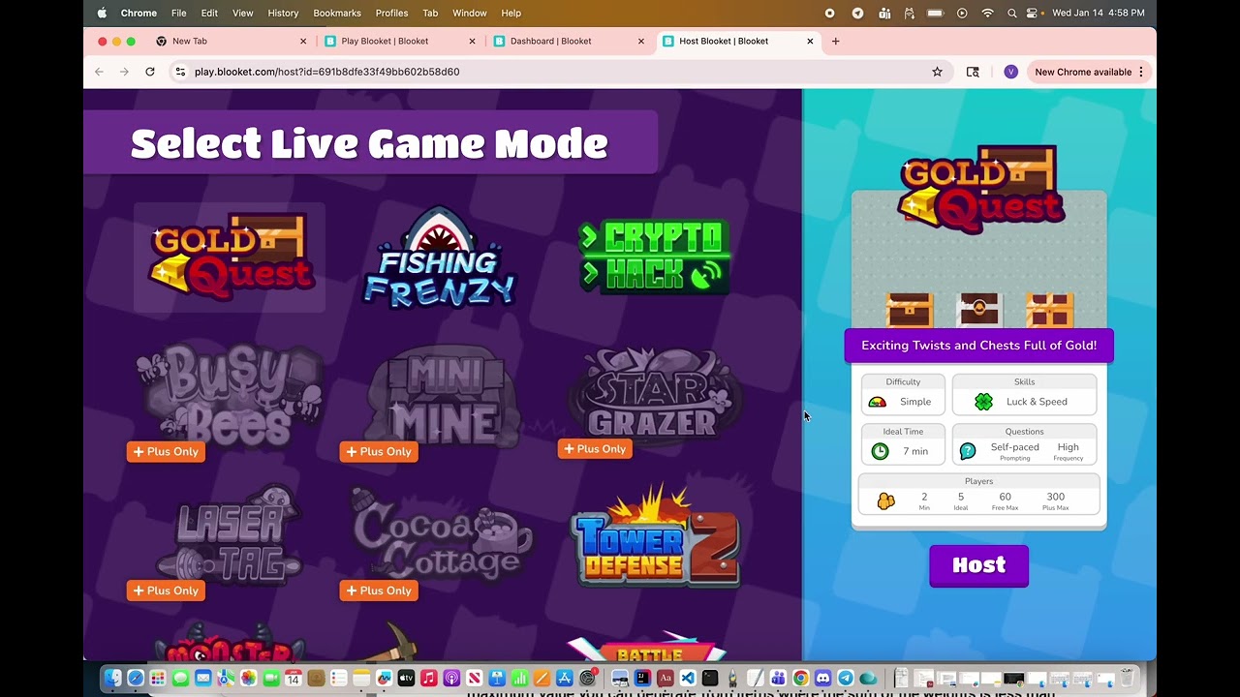
Task: Open Spotlight search in the menu bar
Action: [1011, 13]
